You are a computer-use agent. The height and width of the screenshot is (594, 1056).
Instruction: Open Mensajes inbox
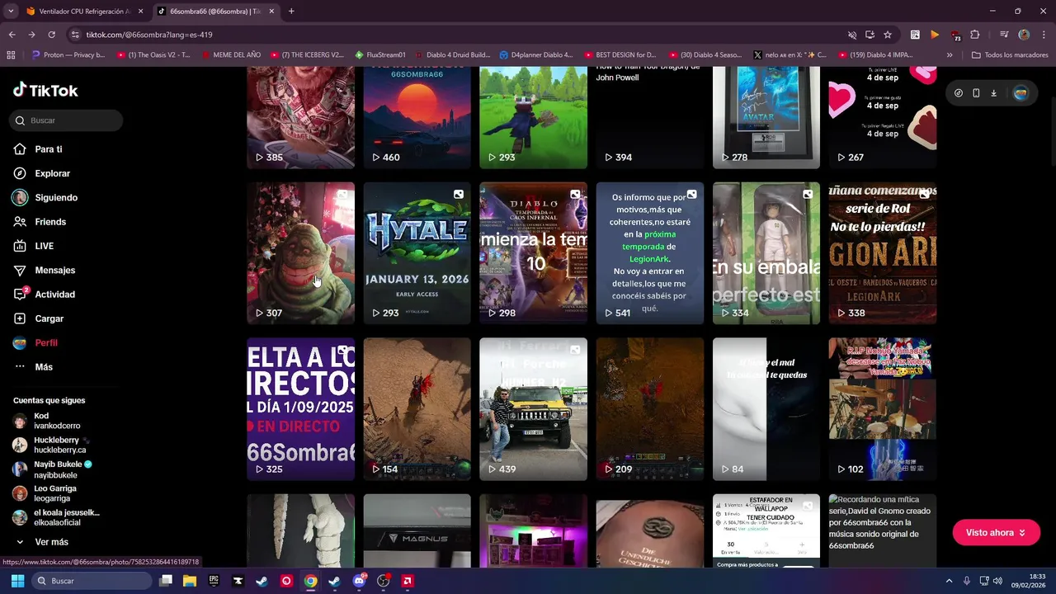45,270
